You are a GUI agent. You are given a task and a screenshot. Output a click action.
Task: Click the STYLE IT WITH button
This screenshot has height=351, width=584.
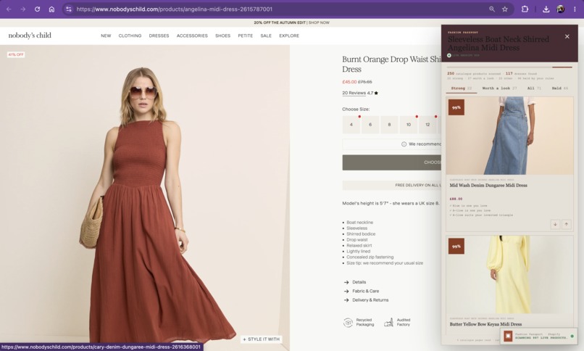click(x=261, y=339)
